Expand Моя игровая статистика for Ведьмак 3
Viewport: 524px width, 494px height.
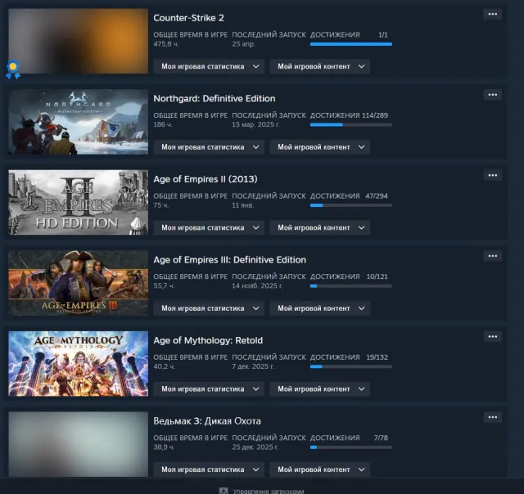click(209, 469)
